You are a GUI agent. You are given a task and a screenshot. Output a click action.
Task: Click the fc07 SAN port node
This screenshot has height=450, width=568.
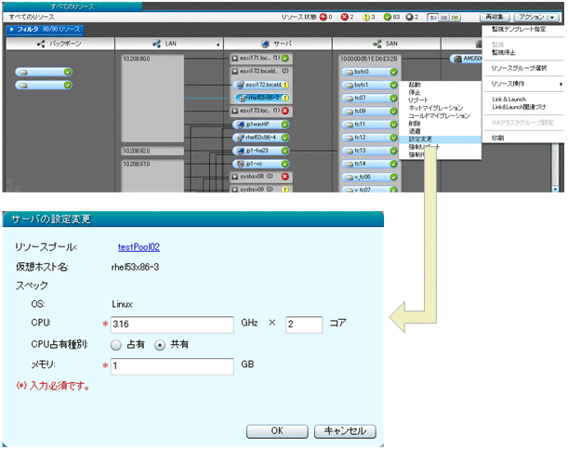(x=360, y=98)
